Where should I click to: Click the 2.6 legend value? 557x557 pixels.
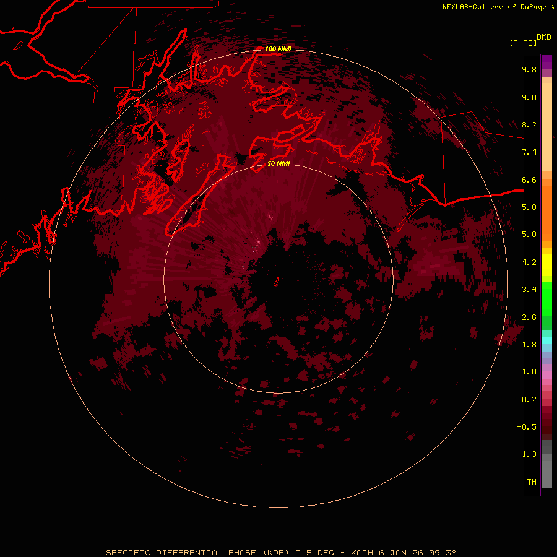pos(529,317)
